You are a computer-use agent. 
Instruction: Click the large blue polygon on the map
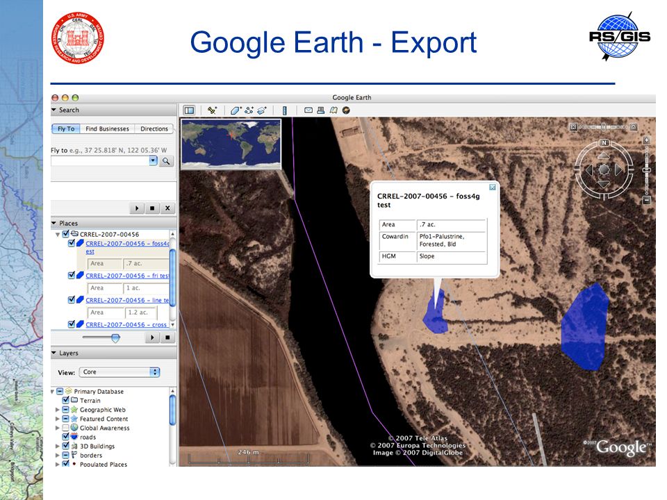[585, 327]
